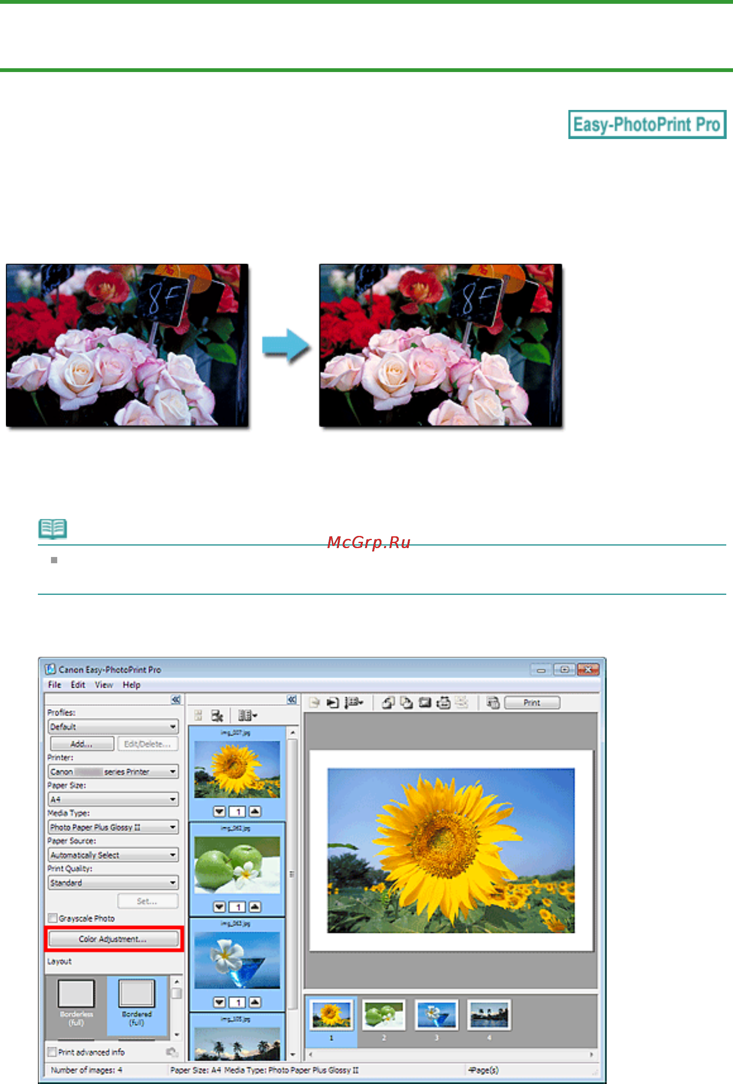Screen dimensions: 733x1084
Task: Open the Profiles dropdown showing Default
Action: (x=113, y=727)
